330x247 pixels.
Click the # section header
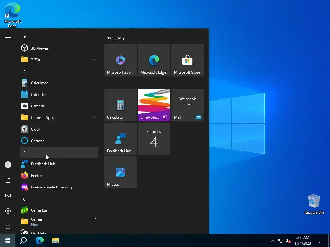[x=59, y=37]
